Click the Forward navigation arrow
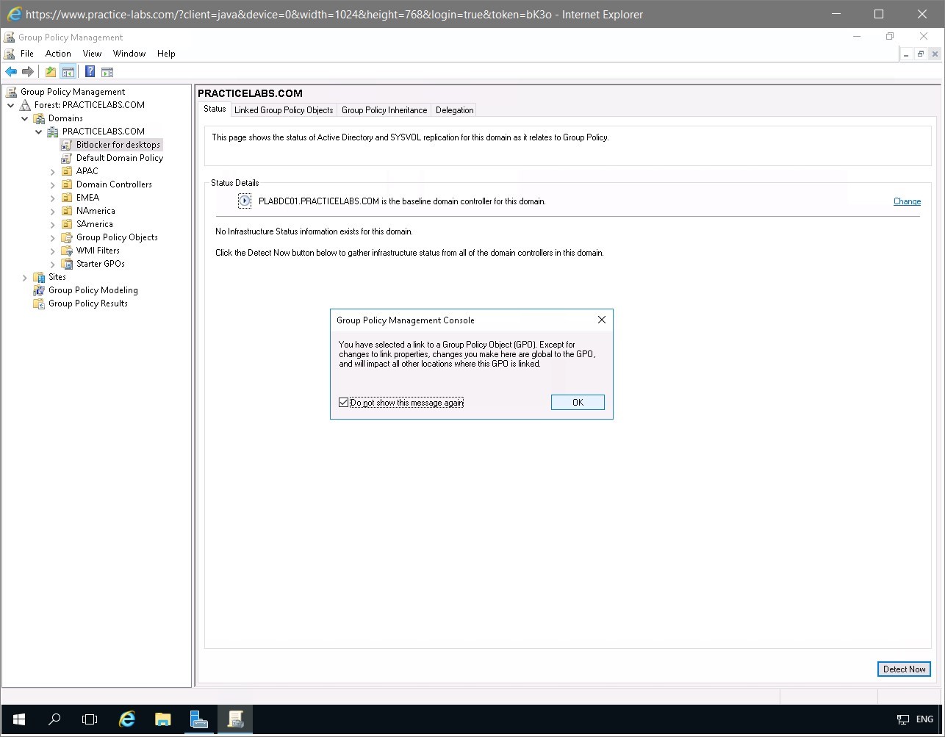This screenshot has height=737, width=945. click(x=27, y=71)
